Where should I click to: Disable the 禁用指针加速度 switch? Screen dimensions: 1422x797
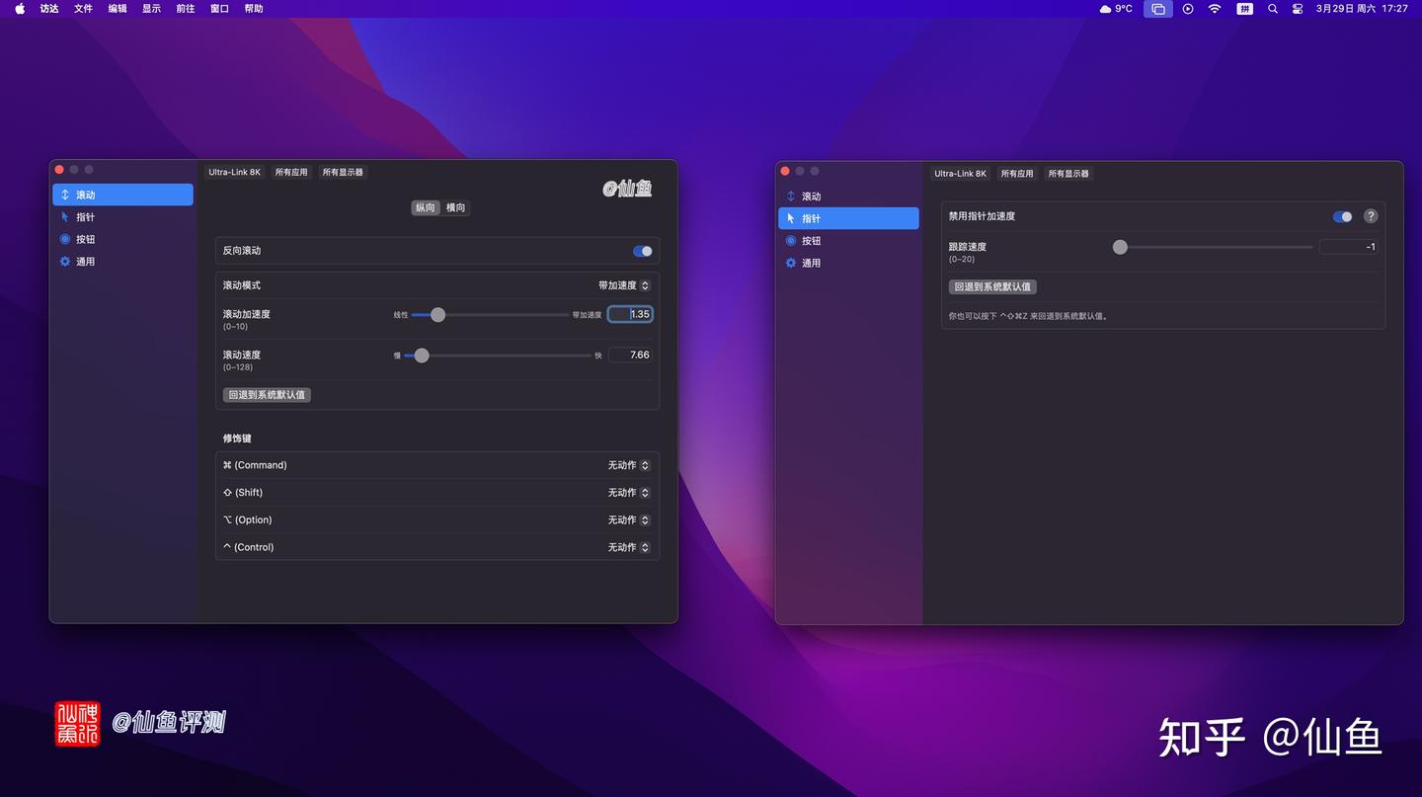click(x=1341, y=216)
